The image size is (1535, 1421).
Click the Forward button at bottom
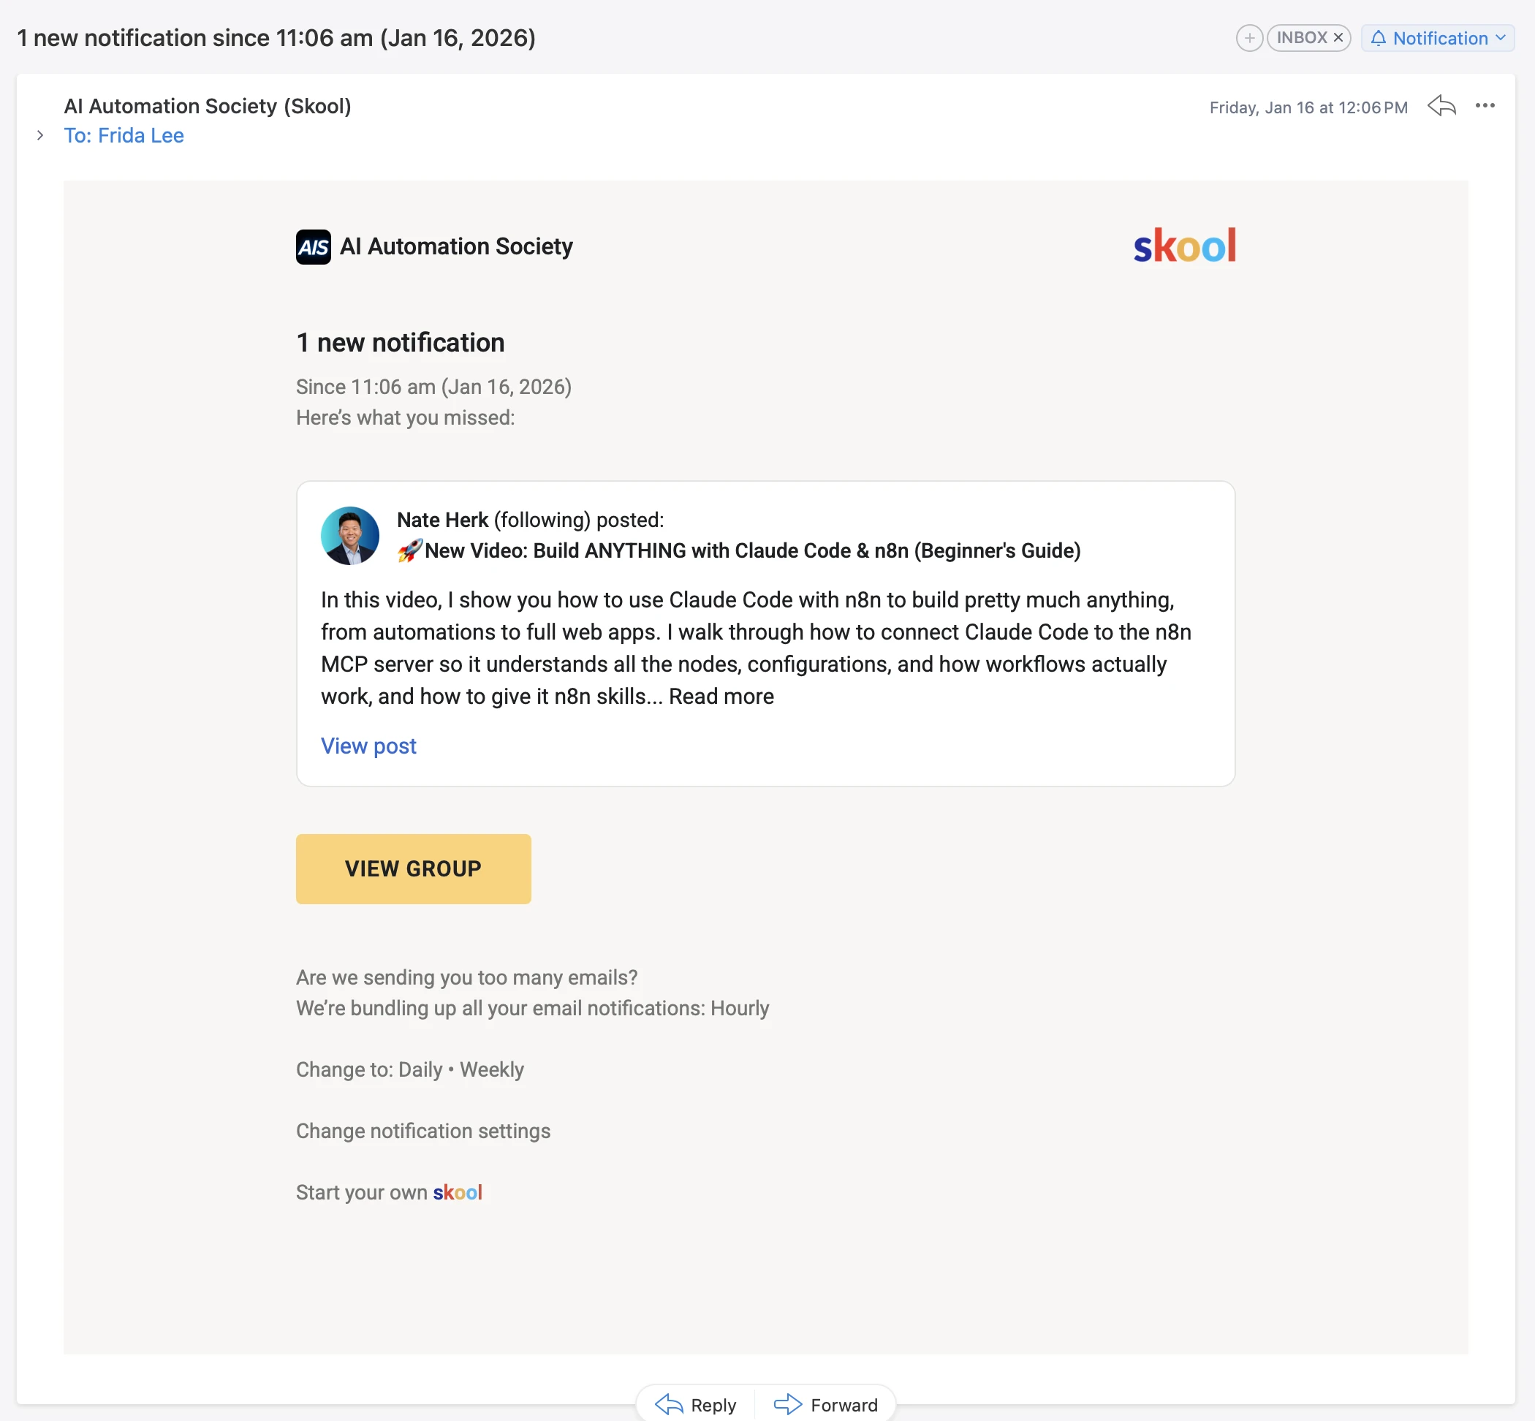pos(826,1405)
